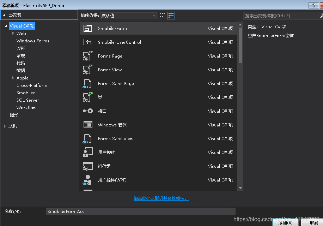Expand the 联机 section
The height and width of the screenshot is (226, 323).
click(5, 126)
